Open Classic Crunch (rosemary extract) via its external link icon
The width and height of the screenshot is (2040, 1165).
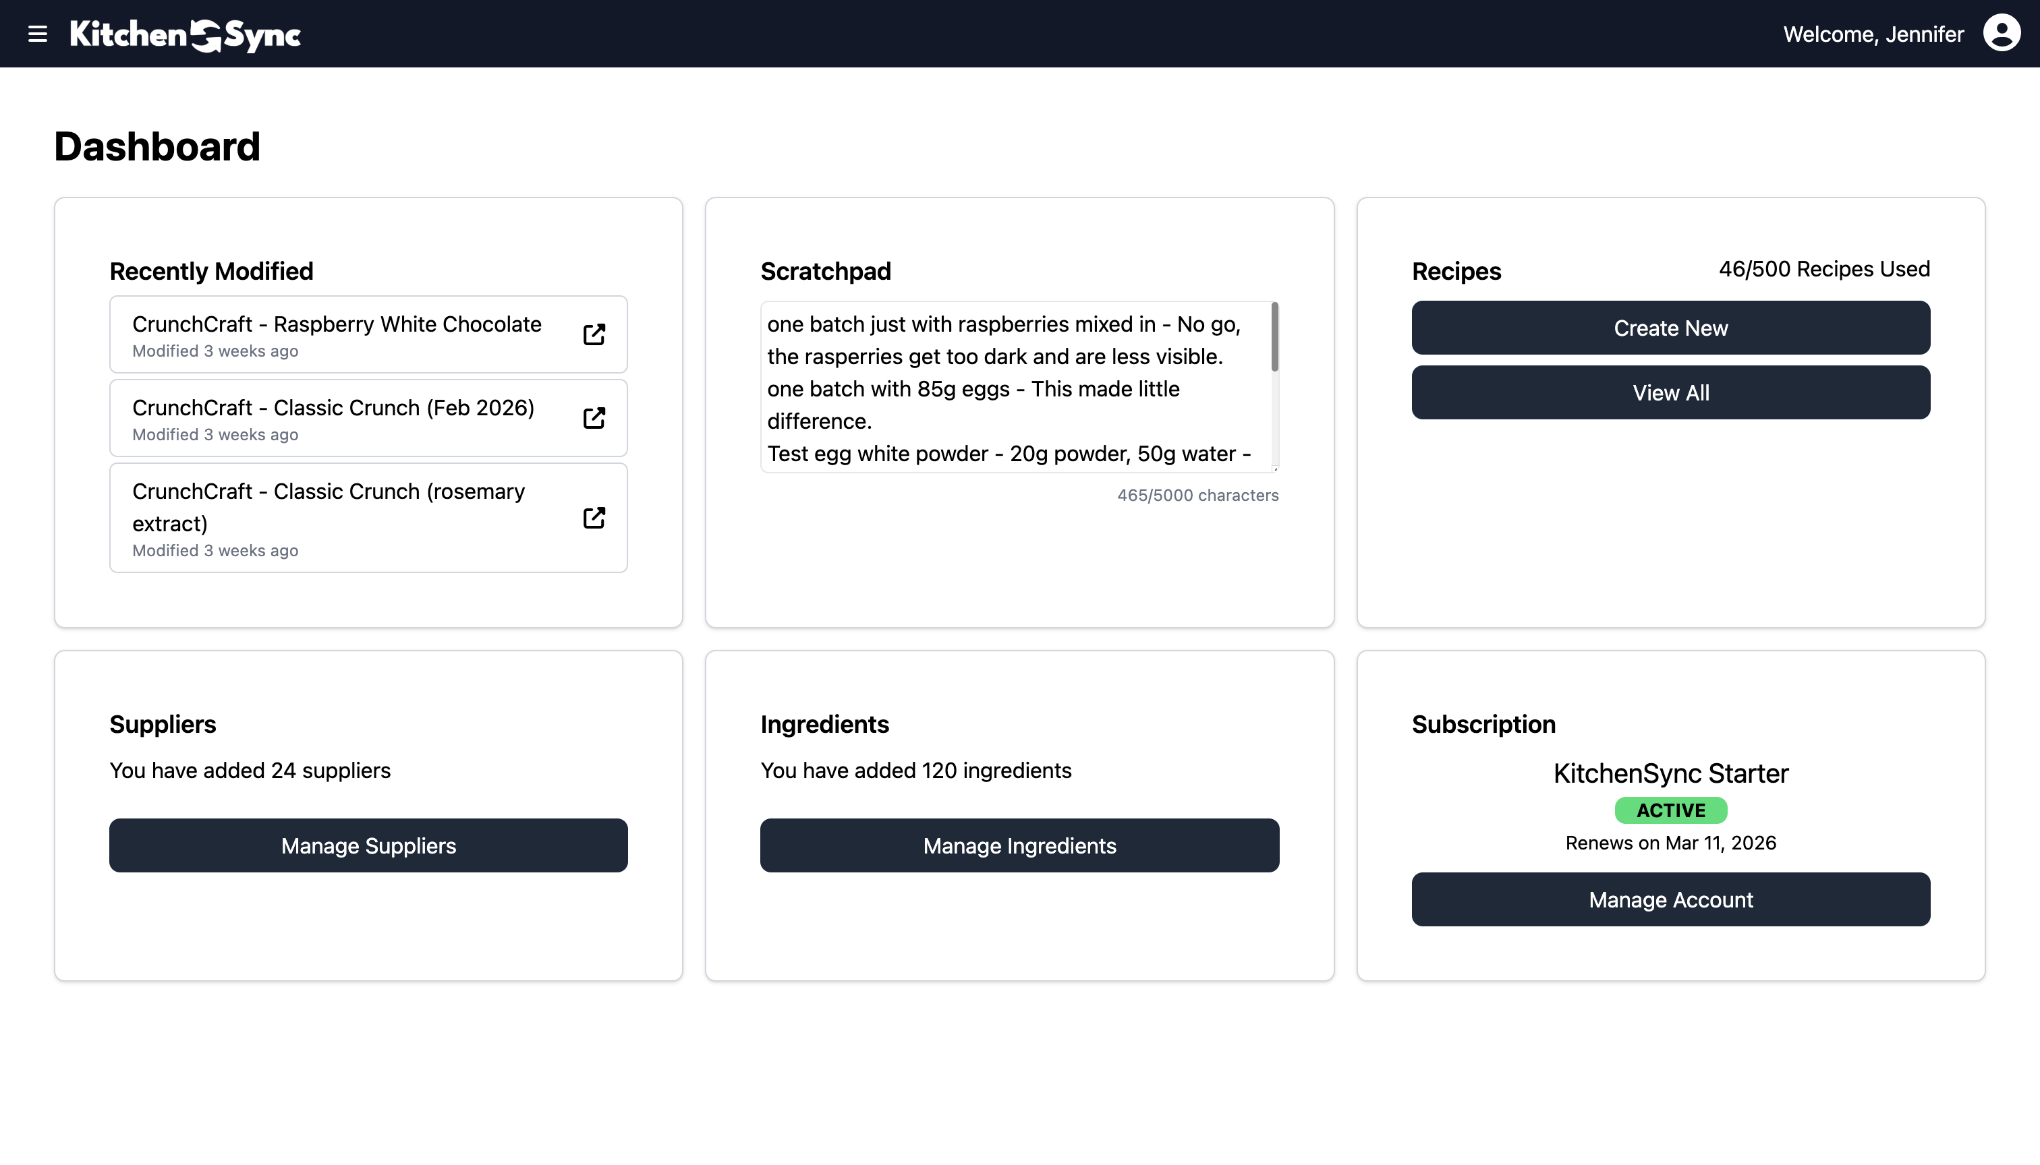[593, 518]
